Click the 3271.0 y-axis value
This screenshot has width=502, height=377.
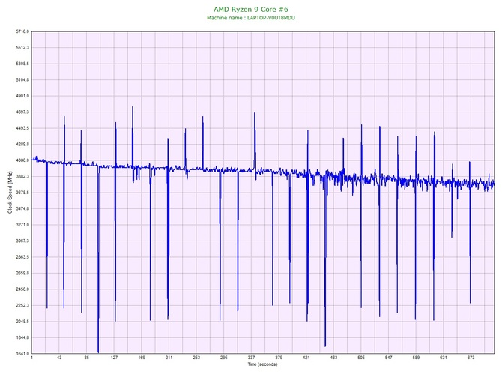(x=22, y=225)
